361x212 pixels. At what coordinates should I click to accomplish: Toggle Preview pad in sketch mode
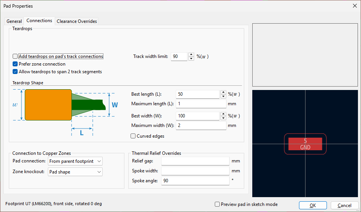[x=217, y=204]
